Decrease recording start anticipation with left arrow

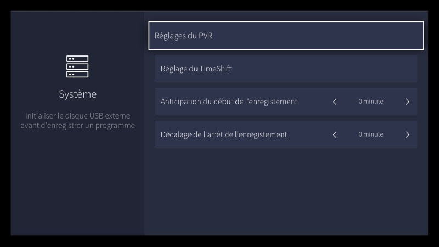click(335, 102)
